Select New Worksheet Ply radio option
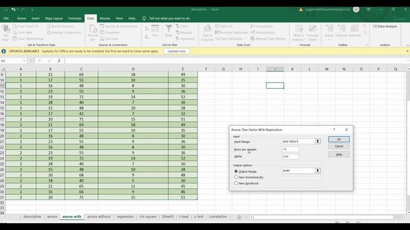 tap(236, 177)
